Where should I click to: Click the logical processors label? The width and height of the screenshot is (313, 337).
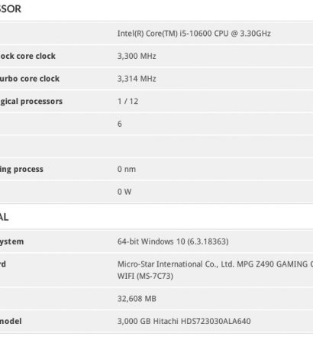[x=31, y=102]
